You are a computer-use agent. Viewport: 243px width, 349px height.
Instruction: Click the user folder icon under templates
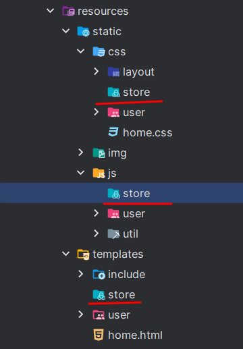tap(99, 315)
